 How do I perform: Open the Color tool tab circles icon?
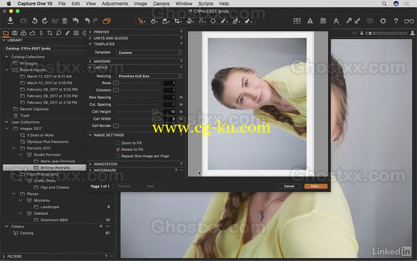(x=23, y=33)
